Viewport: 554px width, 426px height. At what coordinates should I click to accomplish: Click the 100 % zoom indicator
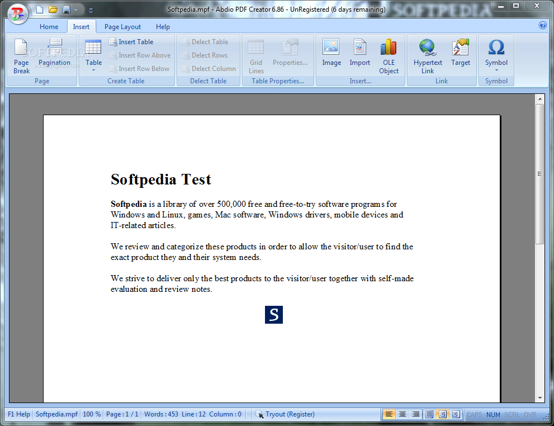pos(92,414)
